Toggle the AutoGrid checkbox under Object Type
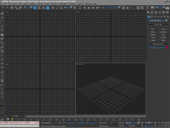Image resolution: width=170 pixels, height=128 pixels. pyautogui.click(x=162, y=27)
